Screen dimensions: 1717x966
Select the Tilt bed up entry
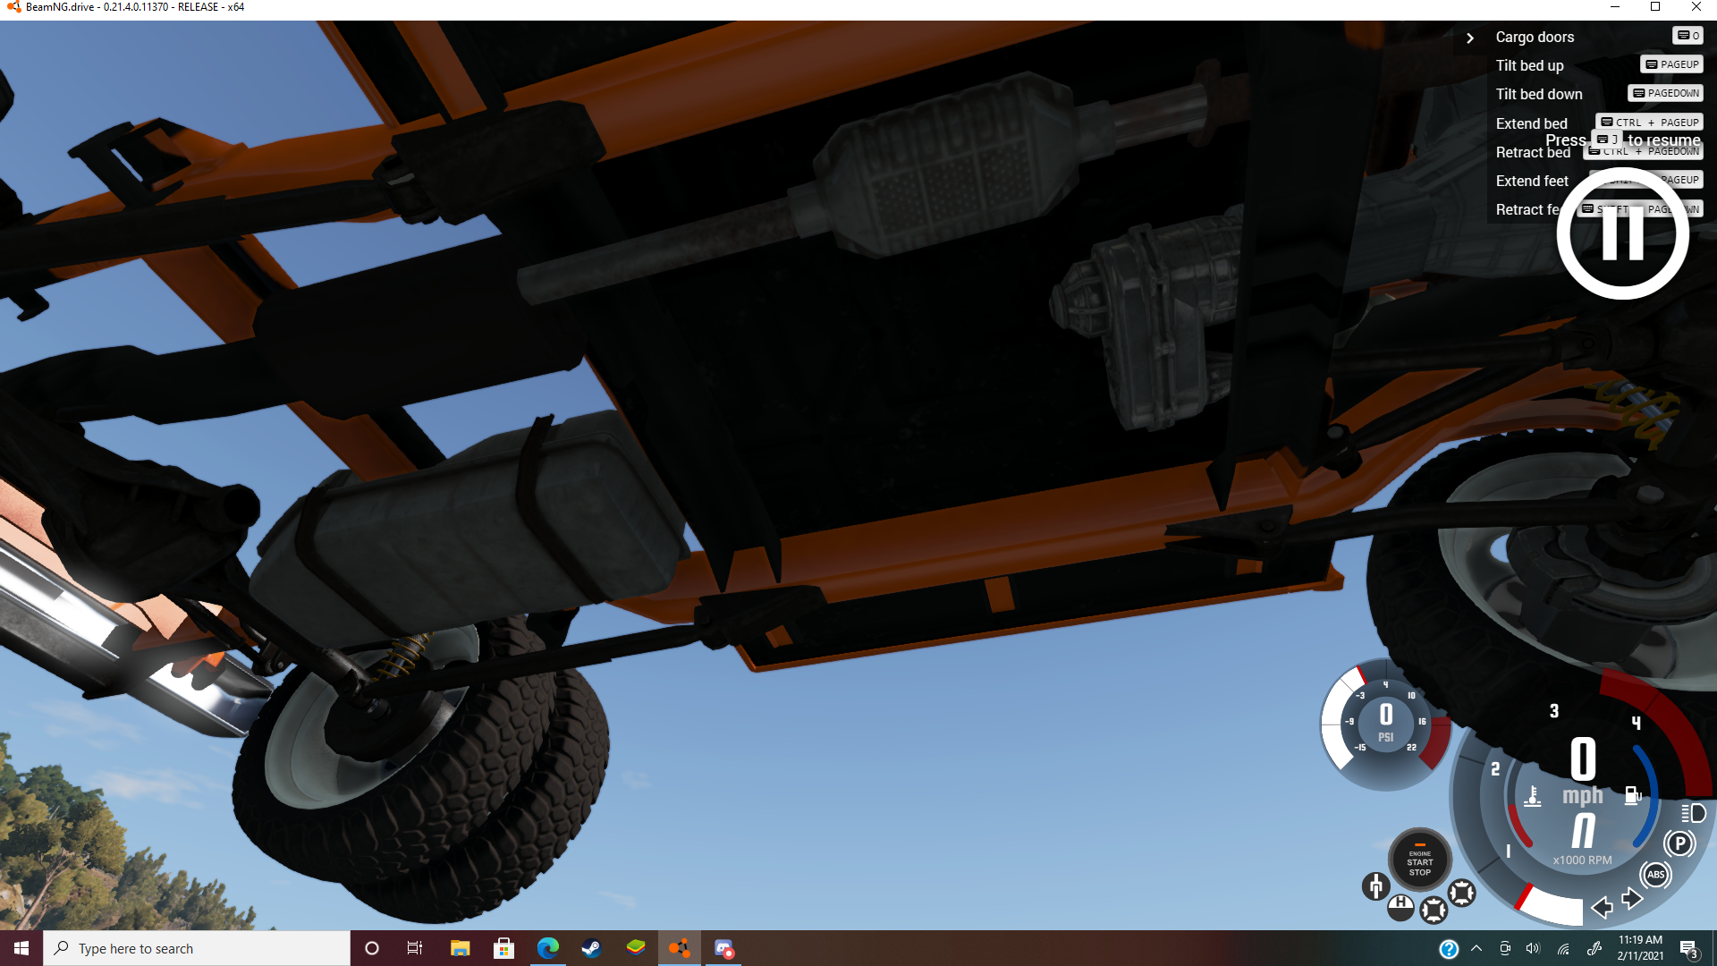1529,65
